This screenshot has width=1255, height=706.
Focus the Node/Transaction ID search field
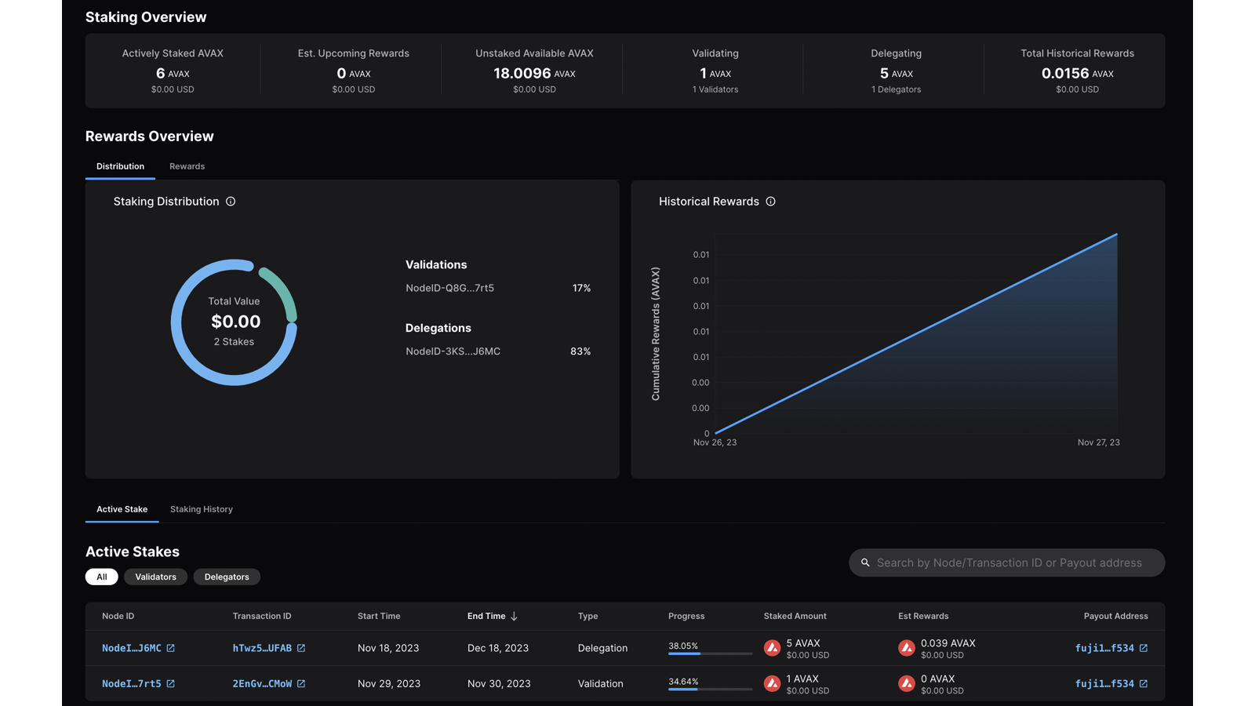pyautogui.click(x=1007, y=562)
